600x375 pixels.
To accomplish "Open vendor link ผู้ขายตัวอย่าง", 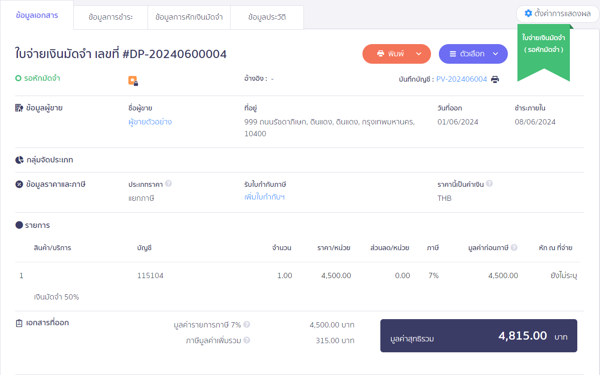I will (150, 122).
